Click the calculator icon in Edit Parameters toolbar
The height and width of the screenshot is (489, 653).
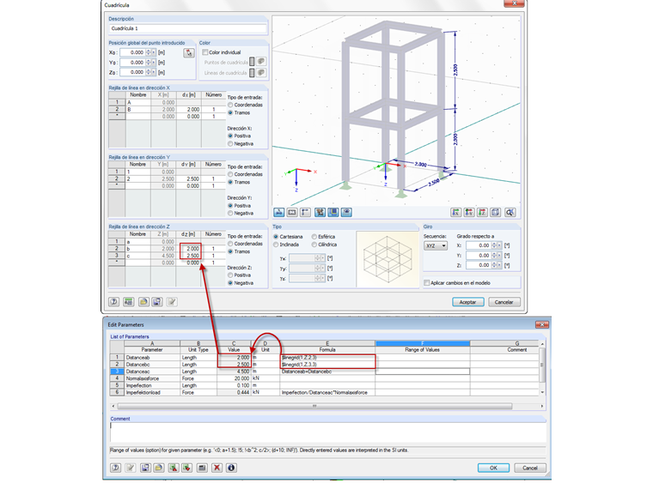click(202, 468)
